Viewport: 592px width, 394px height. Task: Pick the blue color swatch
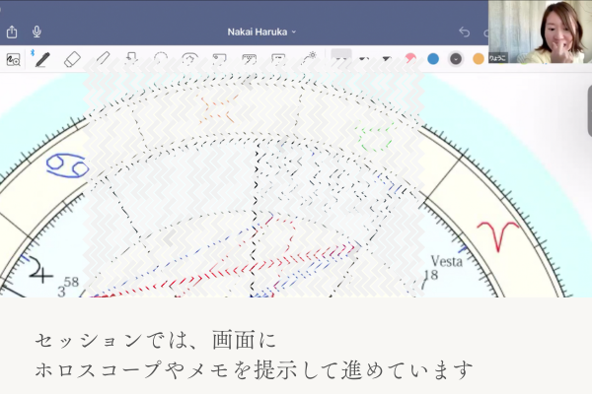[x=433, y=59]
